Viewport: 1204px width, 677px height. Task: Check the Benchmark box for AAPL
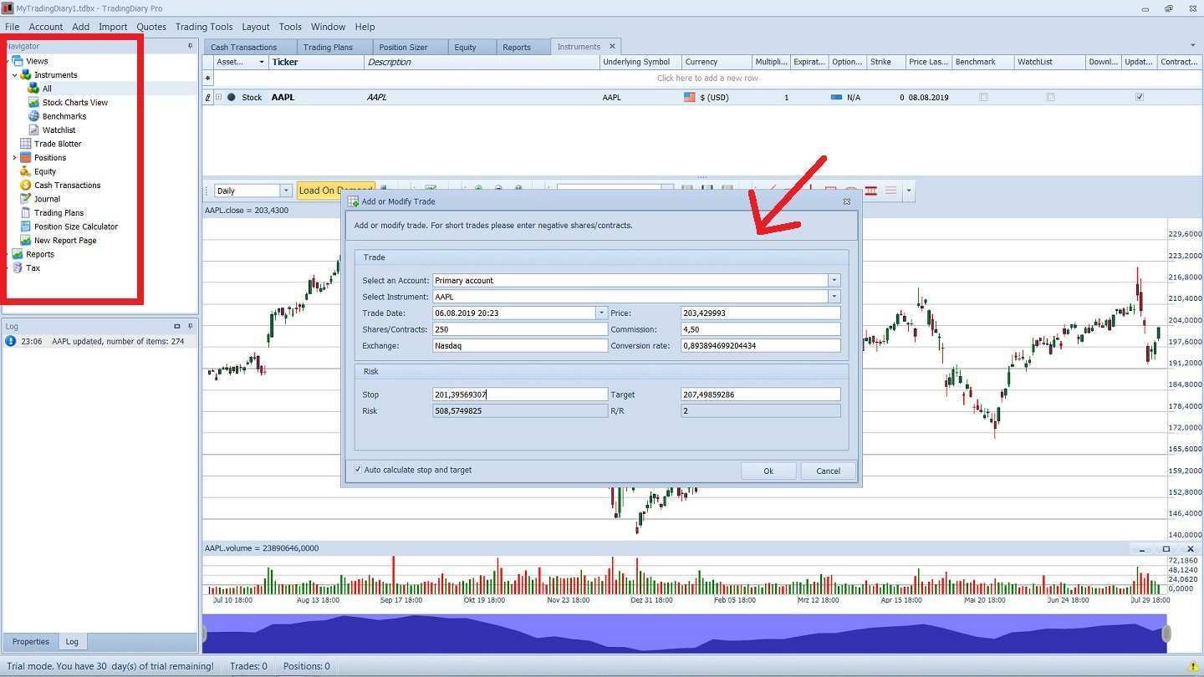coord(983,98)
